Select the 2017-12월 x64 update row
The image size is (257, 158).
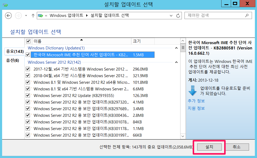pyautogui.click(x=93, y=69)
